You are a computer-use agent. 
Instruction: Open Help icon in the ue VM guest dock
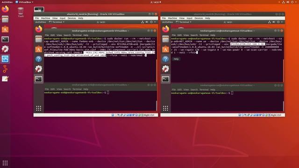tap(165, 59)
